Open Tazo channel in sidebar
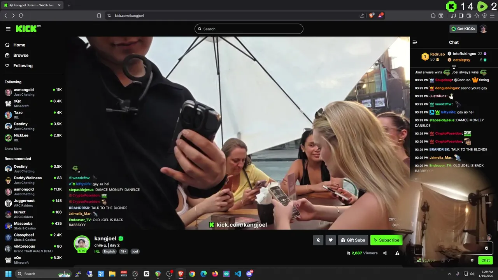 [x=33, y=115]
